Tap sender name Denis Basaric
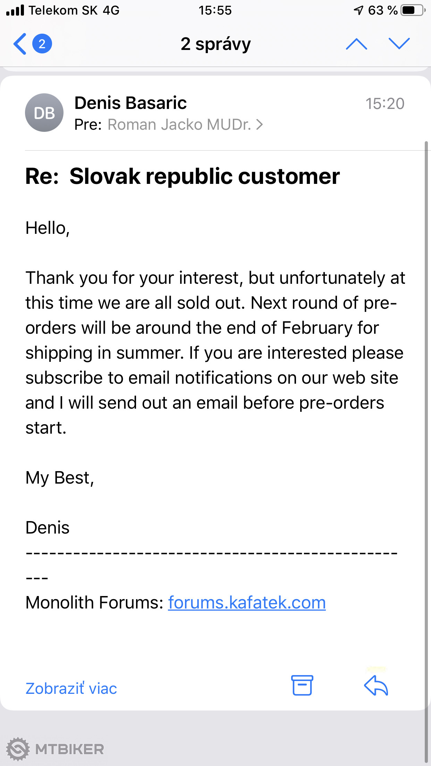 130,103
